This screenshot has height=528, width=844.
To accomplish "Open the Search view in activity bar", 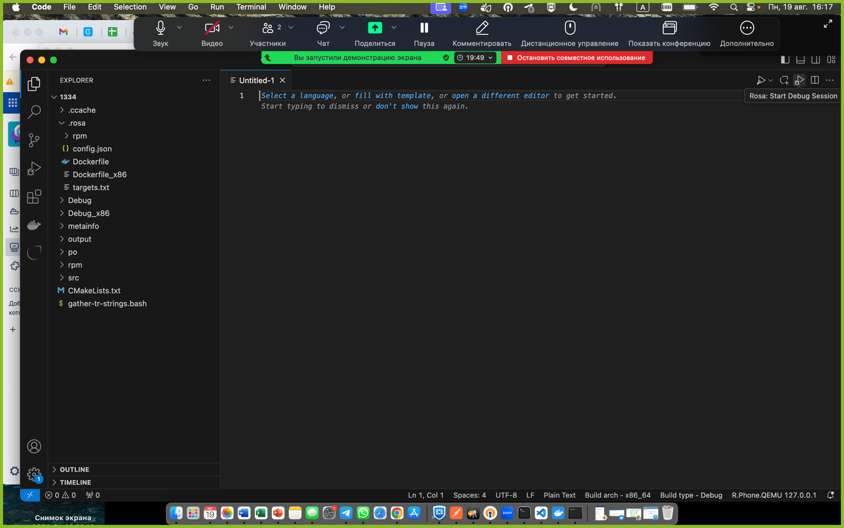I will pyautogui.click(x=34, y=112).
